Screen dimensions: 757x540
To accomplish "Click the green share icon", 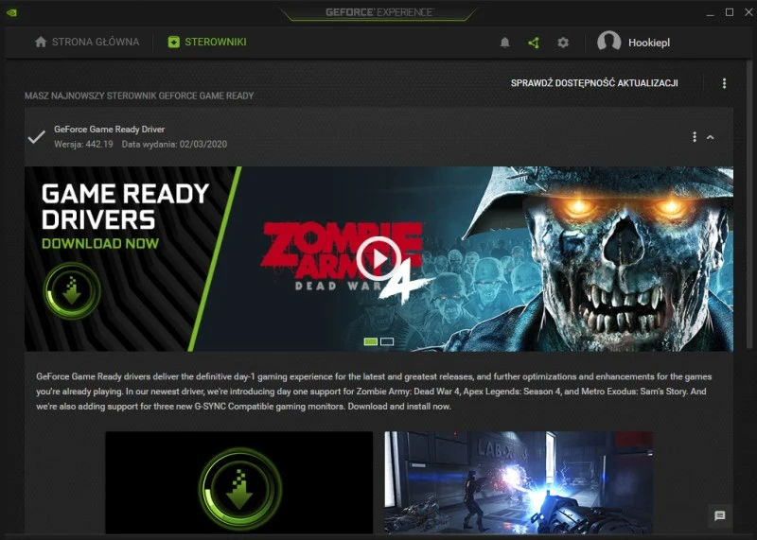I will [x=534, y=43].
